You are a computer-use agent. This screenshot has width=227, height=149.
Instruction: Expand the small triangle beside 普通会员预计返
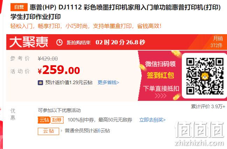(61, 131)
